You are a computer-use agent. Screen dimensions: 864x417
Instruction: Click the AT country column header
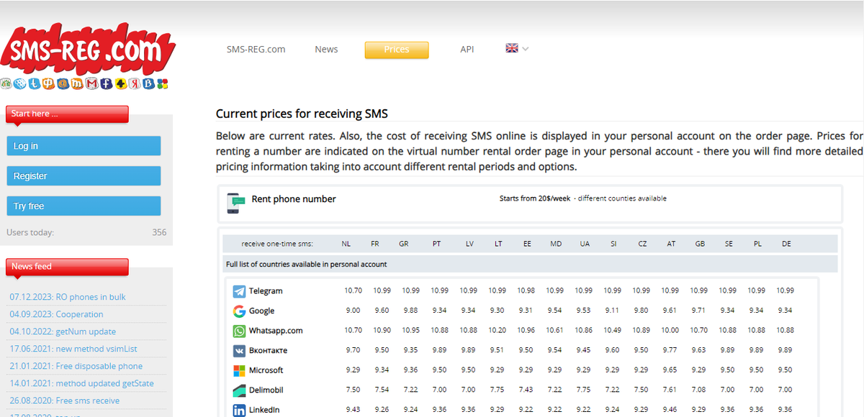coord(671,244)
